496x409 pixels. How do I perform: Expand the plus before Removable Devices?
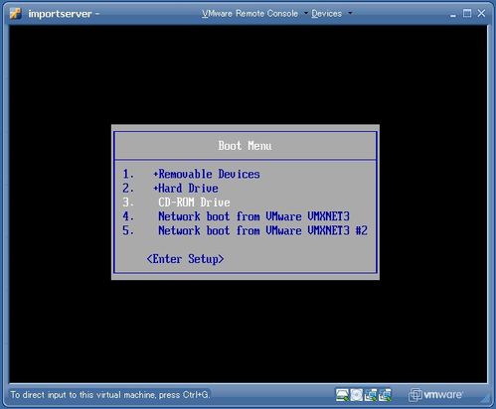tap(155, 175)
